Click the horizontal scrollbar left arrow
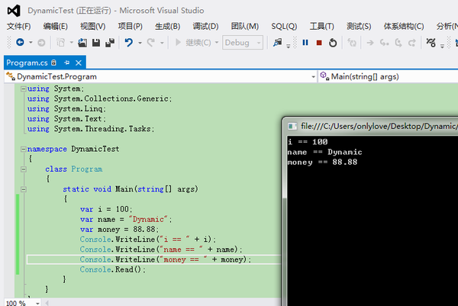Viewport: 458px width, 306px height. tap(47, 303)
